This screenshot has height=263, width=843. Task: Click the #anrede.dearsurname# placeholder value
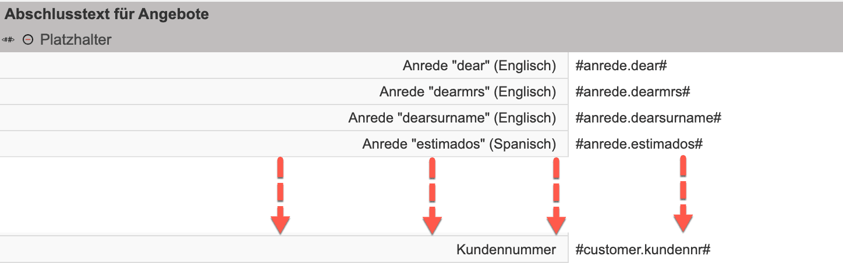pos(648,118)
